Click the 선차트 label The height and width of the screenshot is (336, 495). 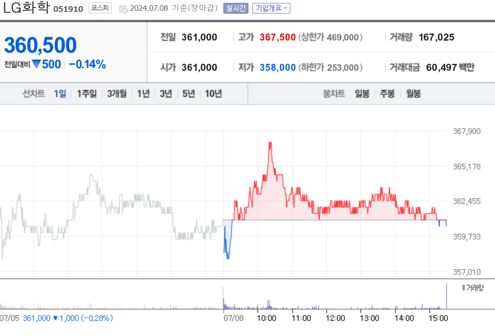point(34,94)
